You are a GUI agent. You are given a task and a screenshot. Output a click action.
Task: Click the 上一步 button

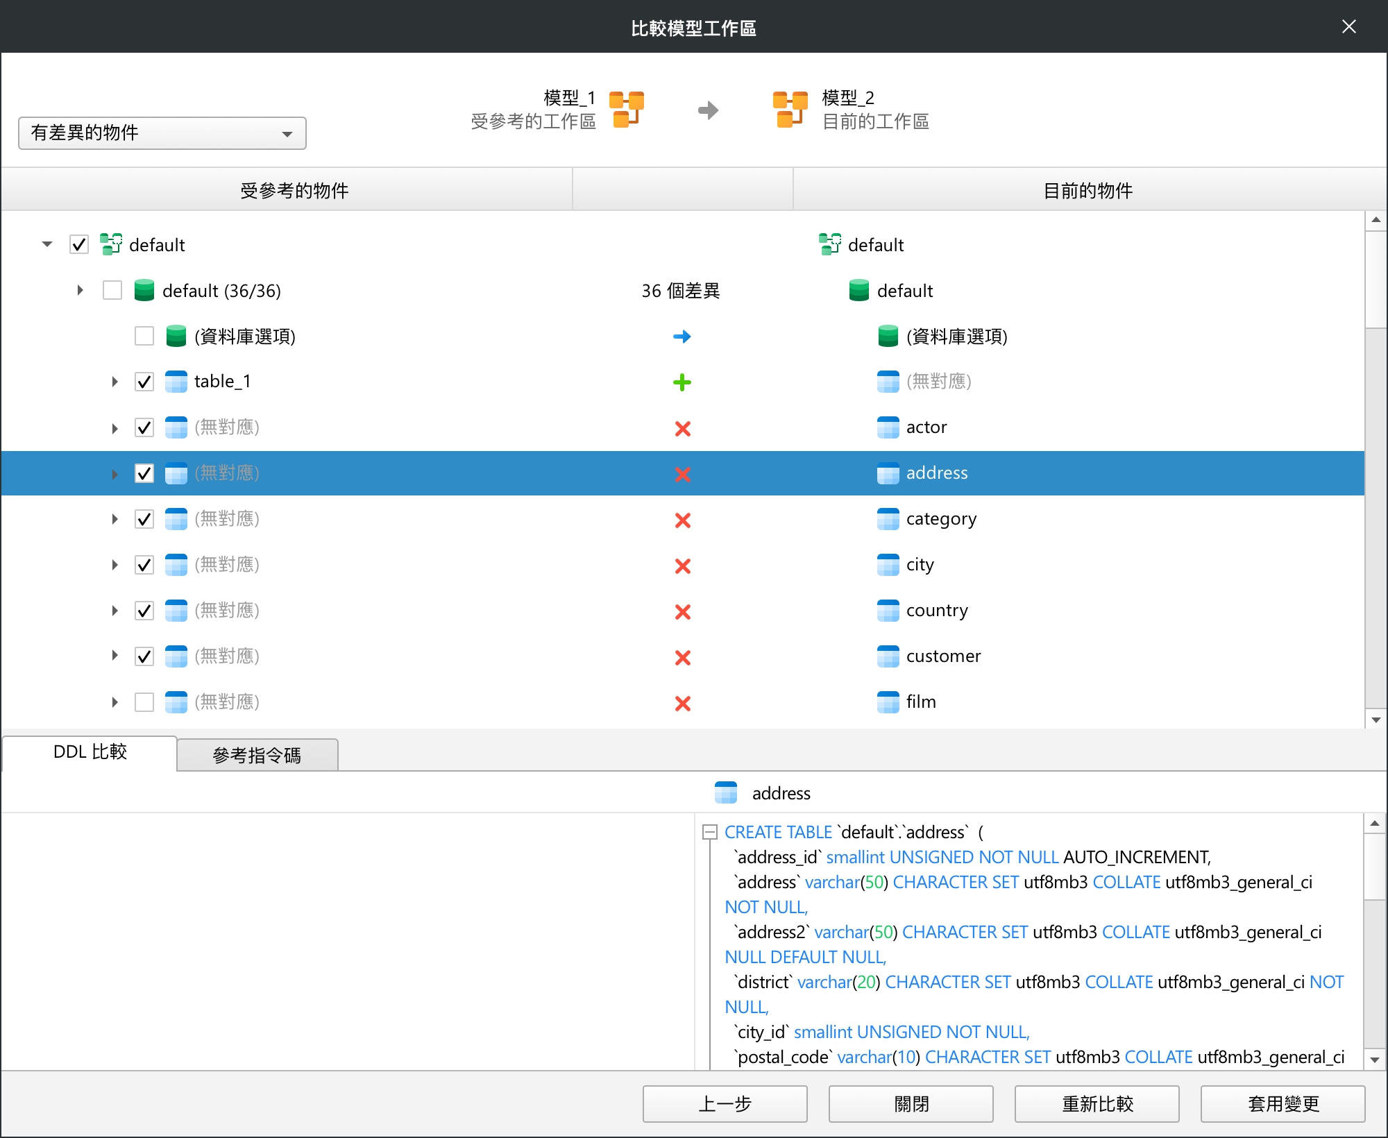(x=725, y=1103)
